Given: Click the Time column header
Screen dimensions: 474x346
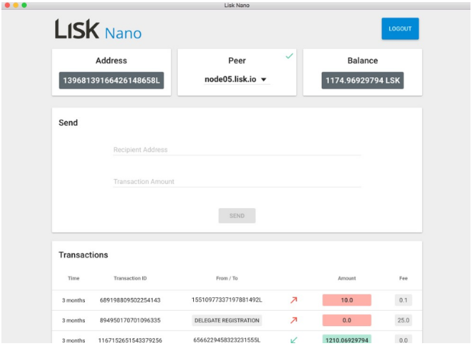Looking at the screenshot, I should tap(74, 278).
